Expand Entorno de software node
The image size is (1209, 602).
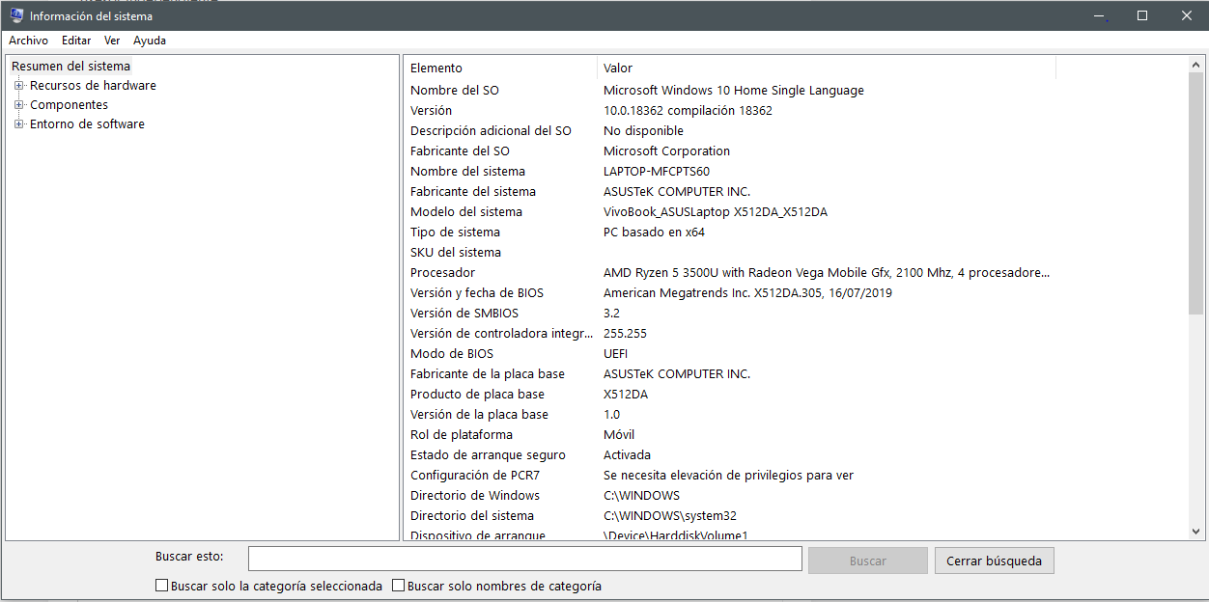(18, 124)
